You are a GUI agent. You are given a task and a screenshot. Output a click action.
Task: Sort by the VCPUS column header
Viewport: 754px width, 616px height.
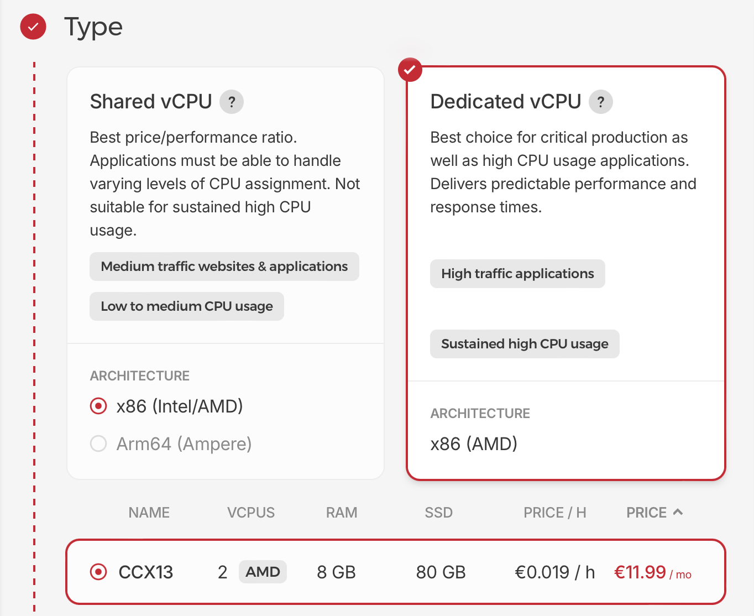coord(250,513)
